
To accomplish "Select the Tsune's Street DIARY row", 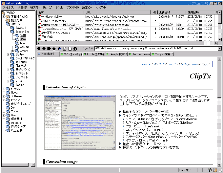I will (x=127, y=29).
